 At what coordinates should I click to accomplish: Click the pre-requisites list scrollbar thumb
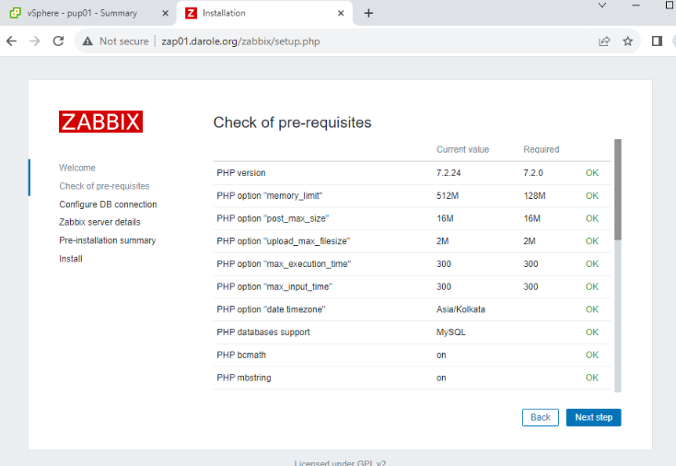[618, 189]
